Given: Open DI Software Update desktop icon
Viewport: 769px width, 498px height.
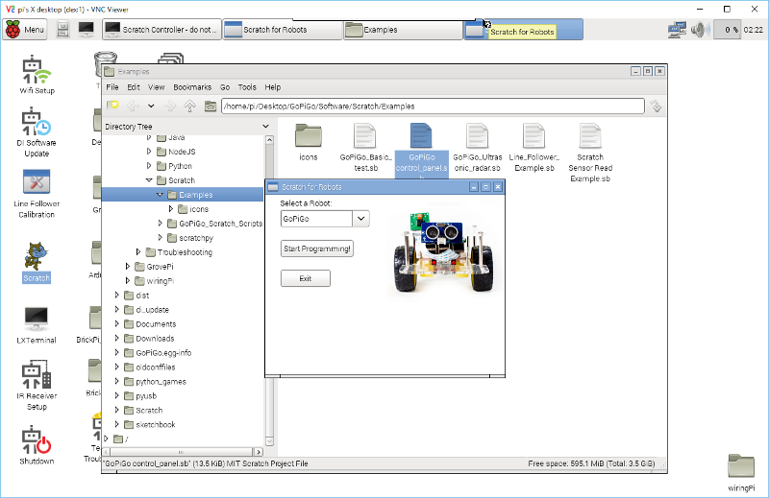Looking at the screenshot, I should click(x=37, y=132).
